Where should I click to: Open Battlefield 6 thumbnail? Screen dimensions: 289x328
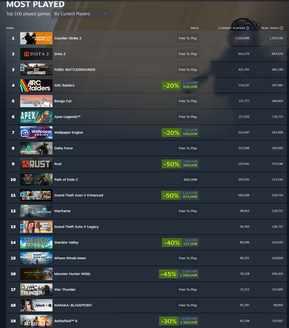(37, 321)
